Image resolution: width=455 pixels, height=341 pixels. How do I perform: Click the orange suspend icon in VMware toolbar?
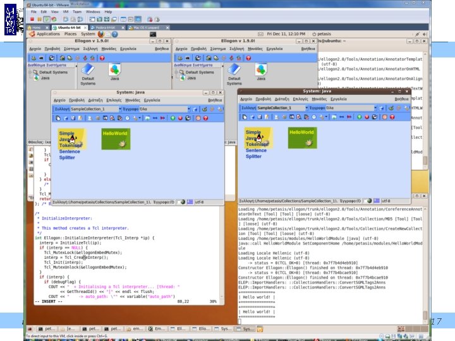[39, 19]
